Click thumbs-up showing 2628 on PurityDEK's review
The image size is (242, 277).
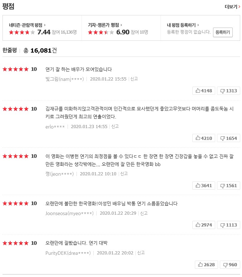click(206, 264)
